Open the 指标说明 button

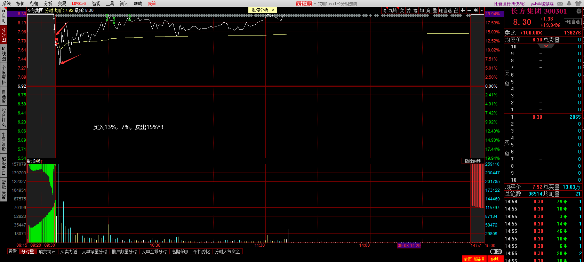pyautogui.click(x=473, y=161)
